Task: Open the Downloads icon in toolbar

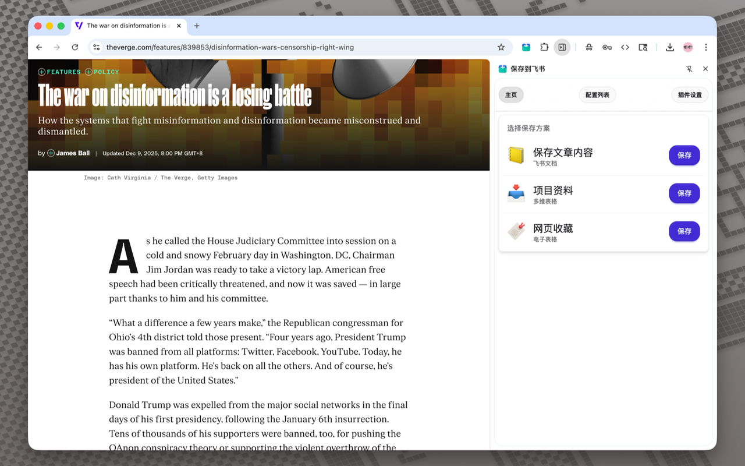Action: tap(669, 47)
